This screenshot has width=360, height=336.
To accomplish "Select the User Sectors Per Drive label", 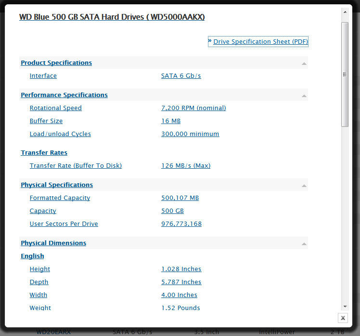I will pos(64,224).
